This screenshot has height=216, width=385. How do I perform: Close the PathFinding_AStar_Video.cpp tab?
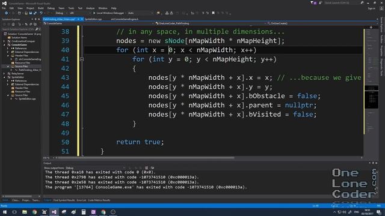(82, 19)
